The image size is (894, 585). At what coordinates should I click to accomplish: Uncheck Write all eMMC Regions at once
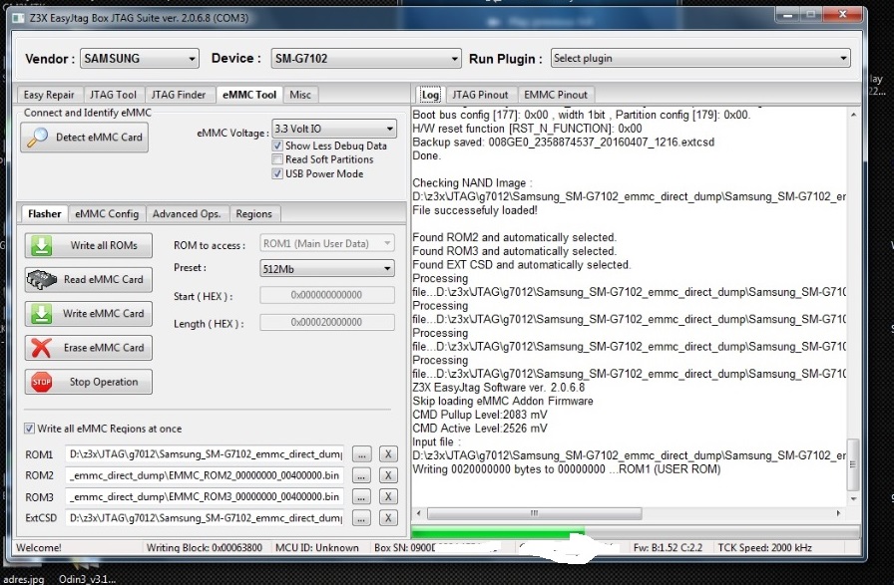(29, 429)
